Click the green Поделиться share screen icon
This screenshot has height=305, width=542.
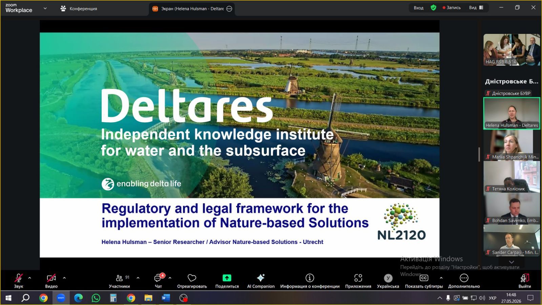(x=227, y=278)
